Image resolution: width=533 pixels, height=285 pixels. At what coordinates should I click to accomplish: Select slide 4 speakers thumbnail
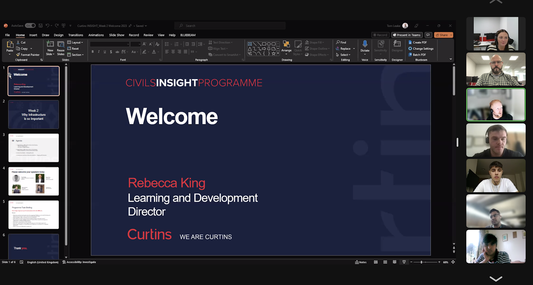pos(34,181)
